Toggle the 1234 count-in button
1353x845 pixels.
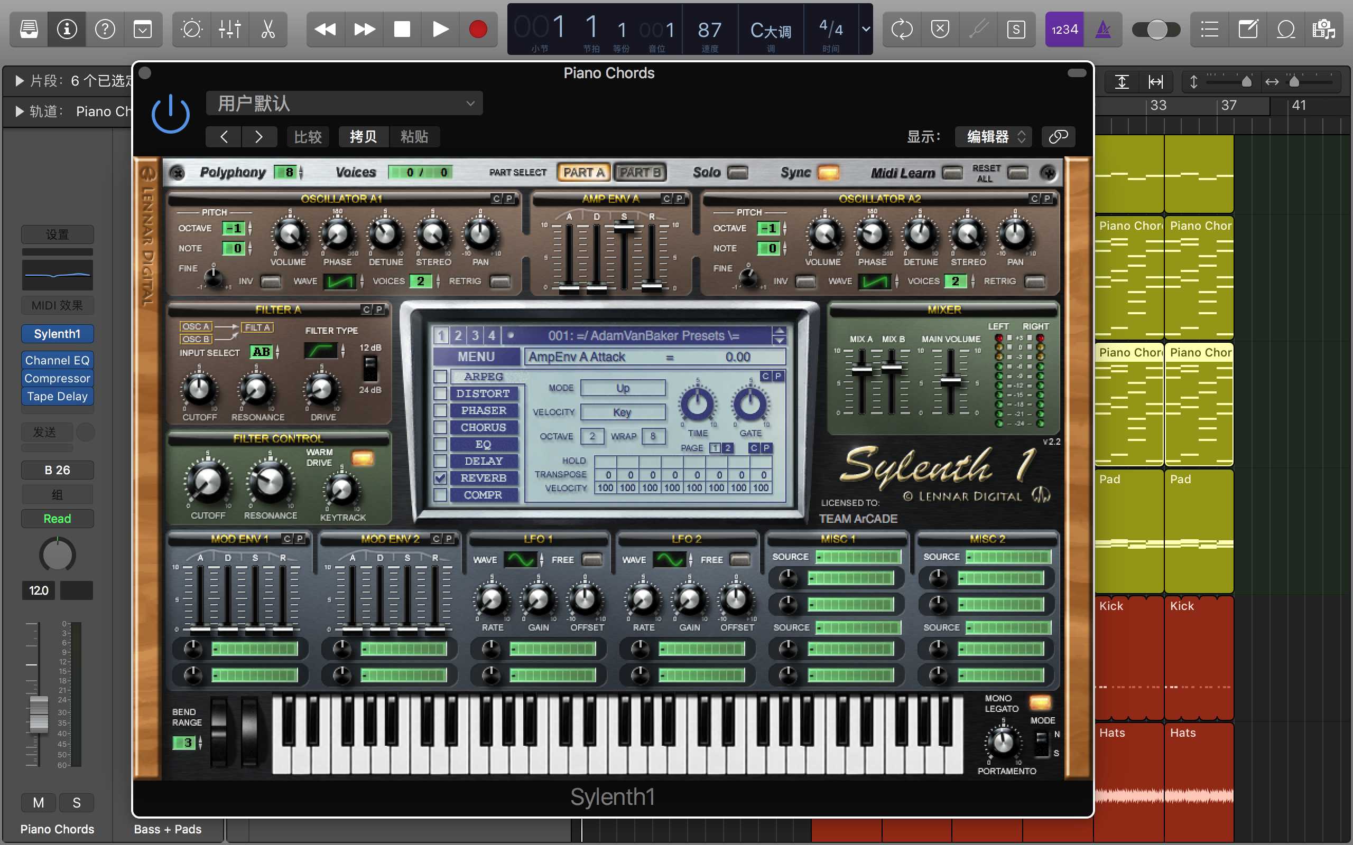coord(1064,29)
